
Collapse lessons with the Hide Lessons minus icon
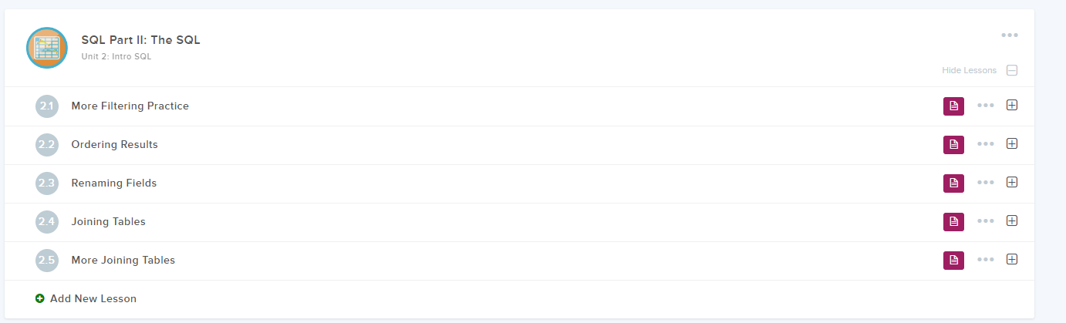coord(1012,70)
